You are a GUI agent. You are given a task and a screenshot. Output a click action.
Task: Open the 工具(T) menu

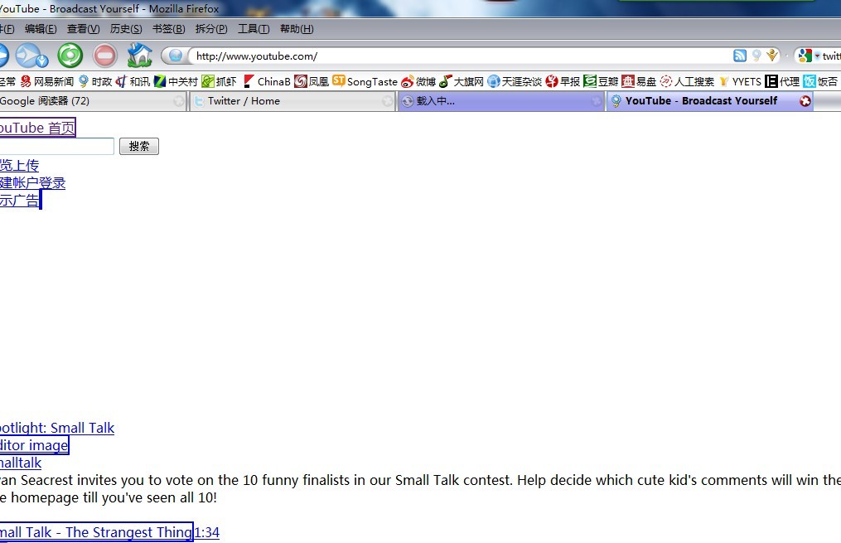(x=254, y=29)
